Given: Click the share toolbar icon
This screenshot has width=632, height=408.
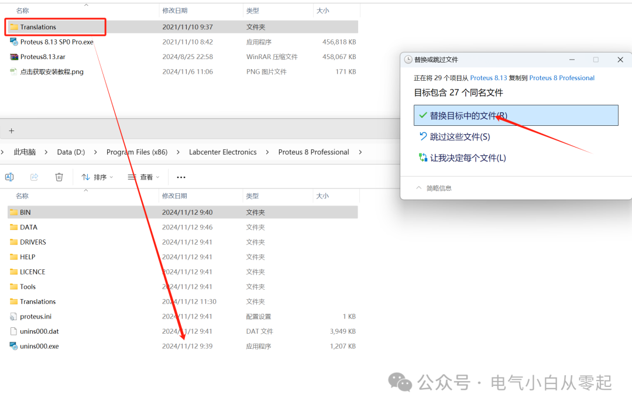Looking at the screenshot, I should 35,177.
